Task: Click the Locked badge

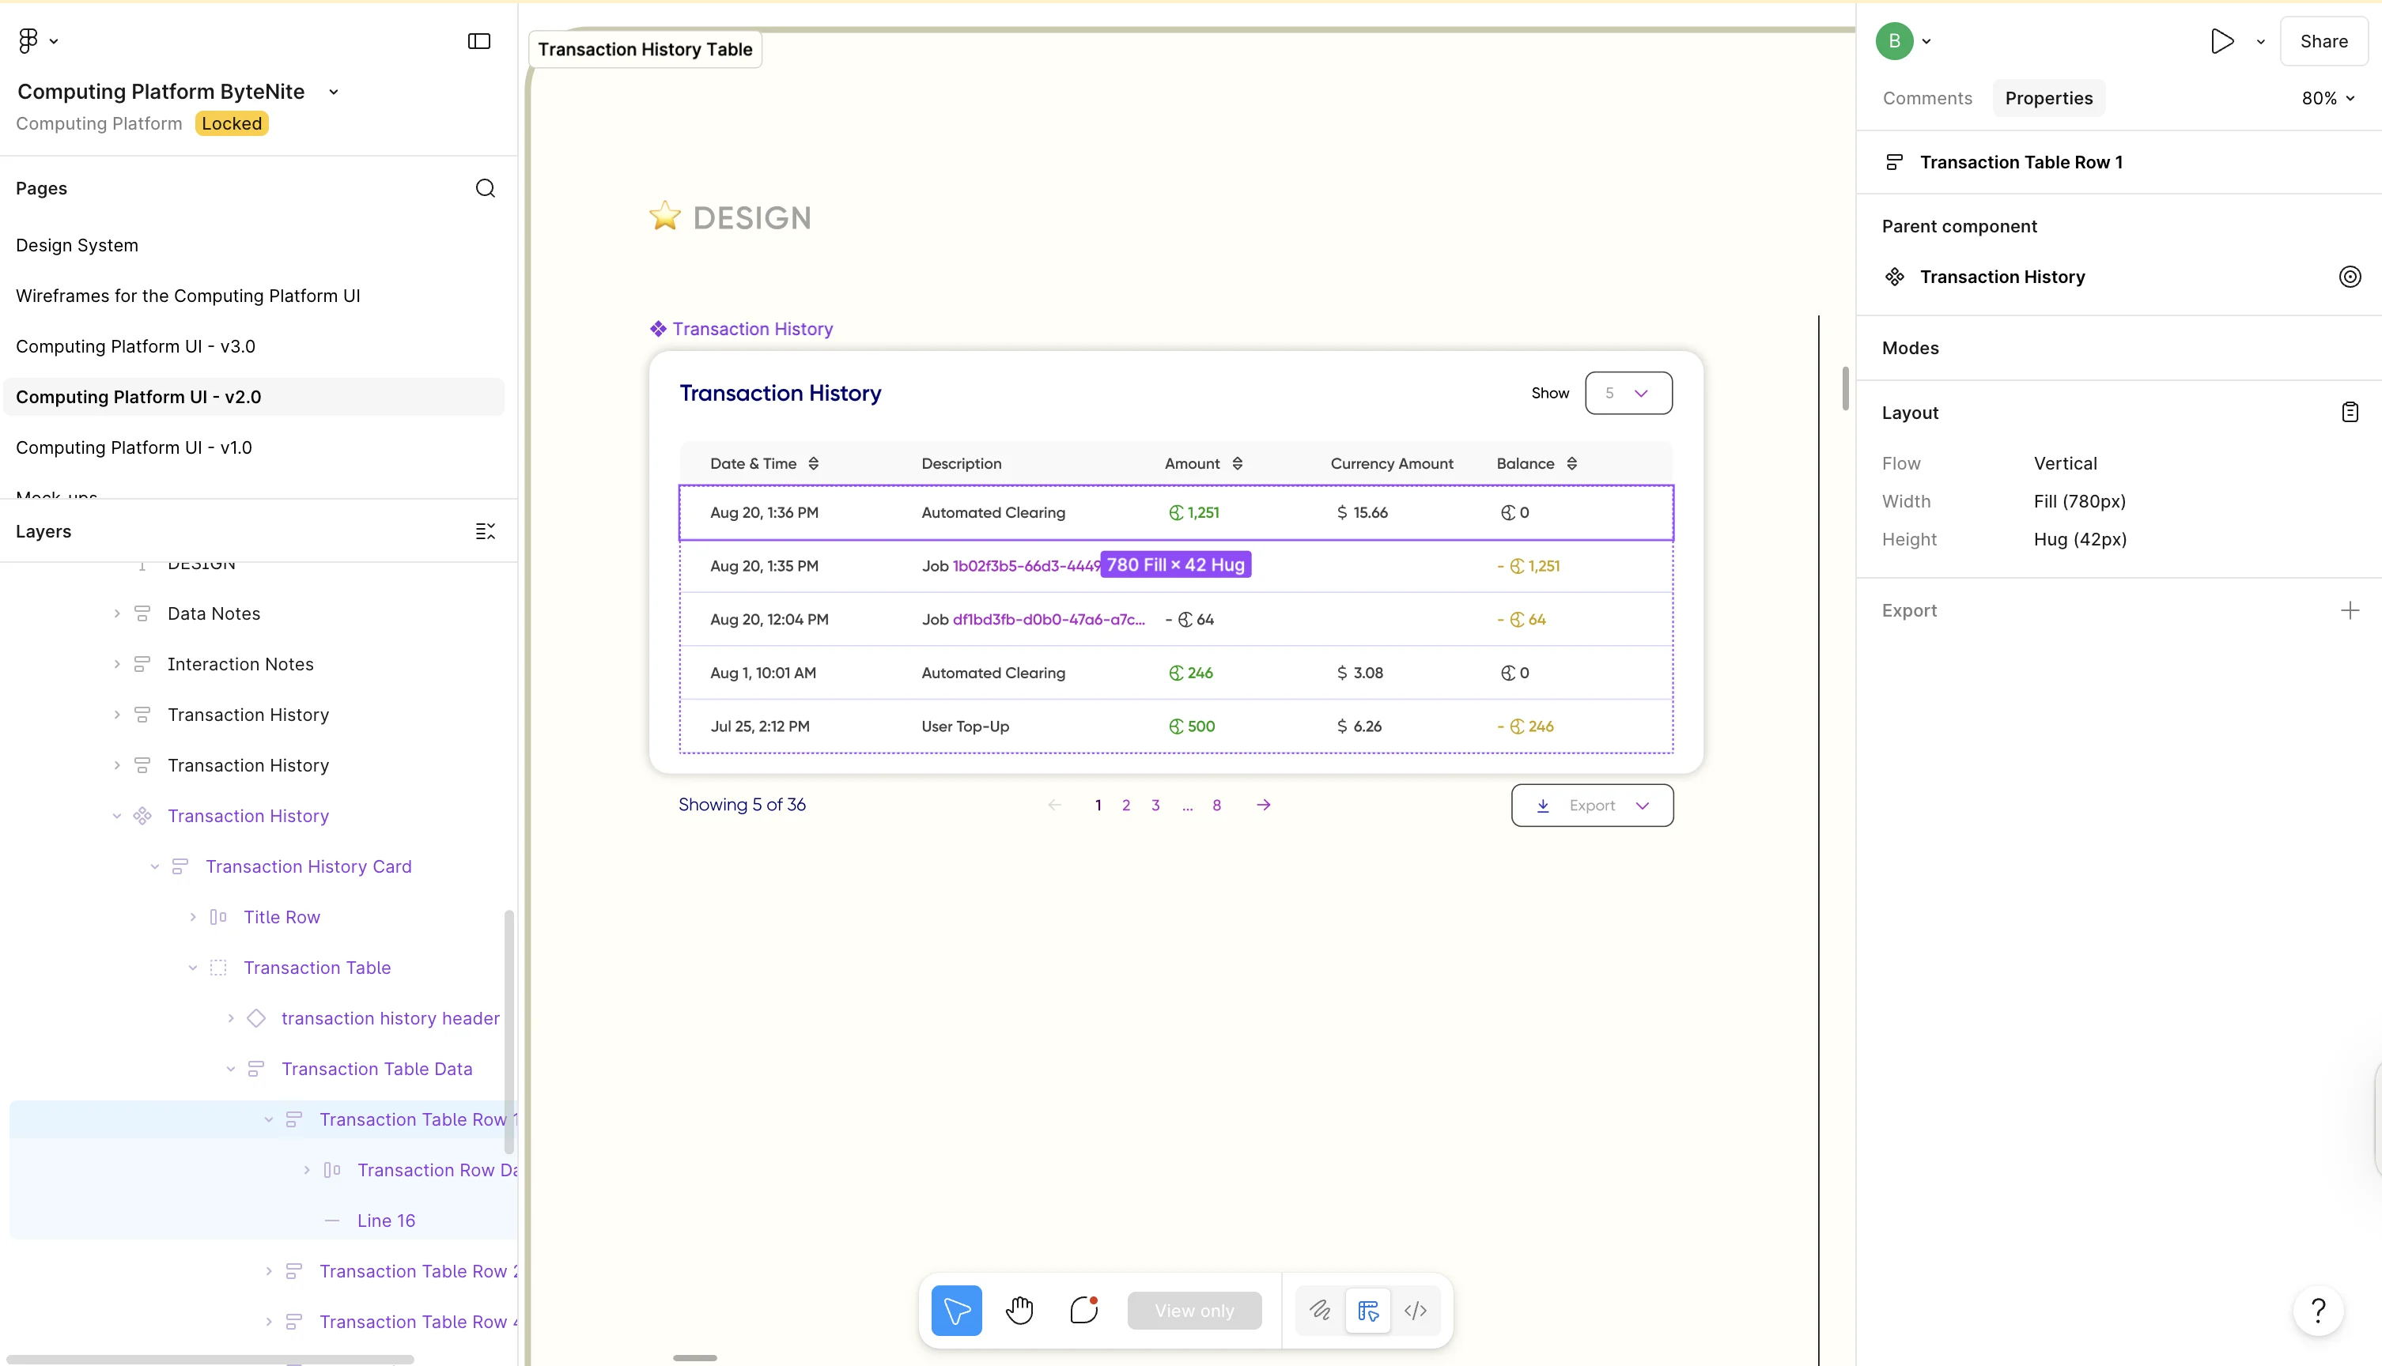Action: (231, 124)
